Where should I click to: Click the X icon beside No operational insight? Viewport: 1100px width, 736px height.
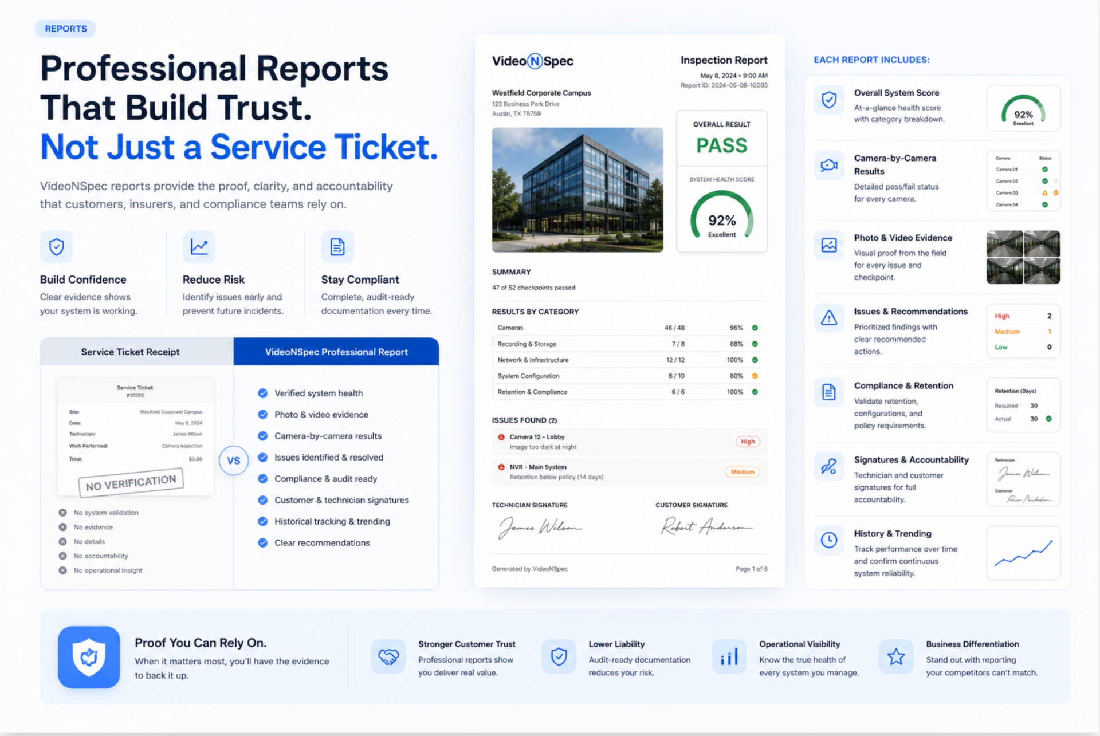pos(62,570)
